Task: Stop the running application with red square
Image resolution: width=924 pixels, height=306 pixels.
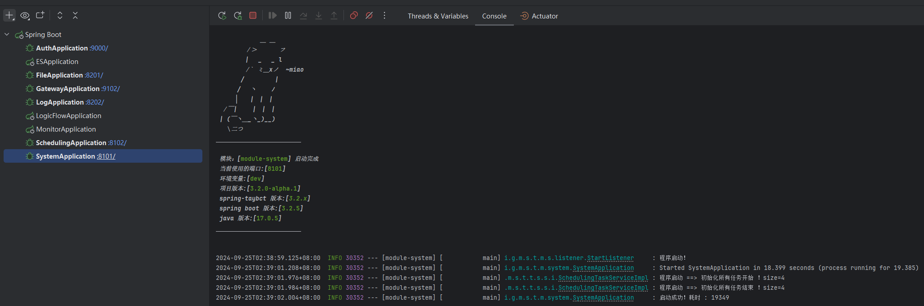Action: point(253,15)
